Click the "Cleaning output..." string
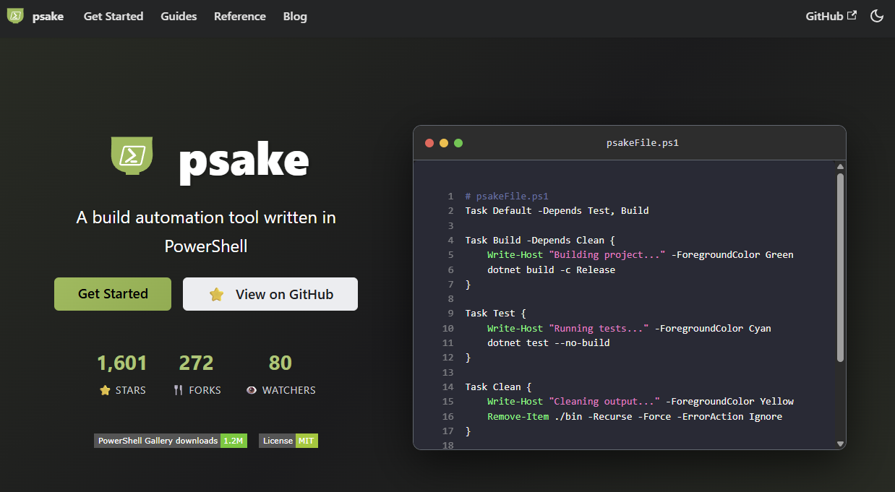 coord(604,402)
